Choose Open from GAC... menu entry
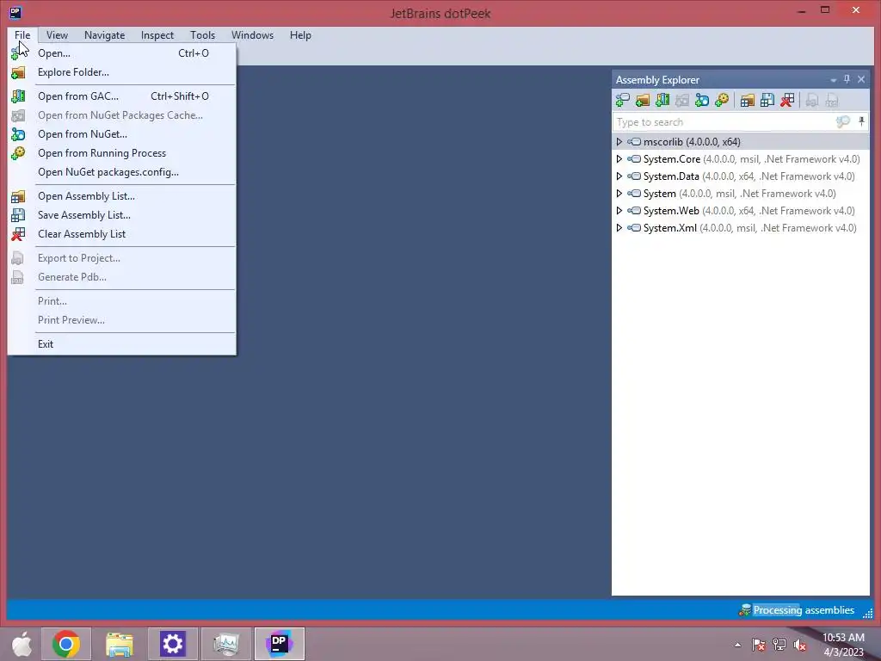The height and width of the screenshot is (661, 881). [122, 96]
